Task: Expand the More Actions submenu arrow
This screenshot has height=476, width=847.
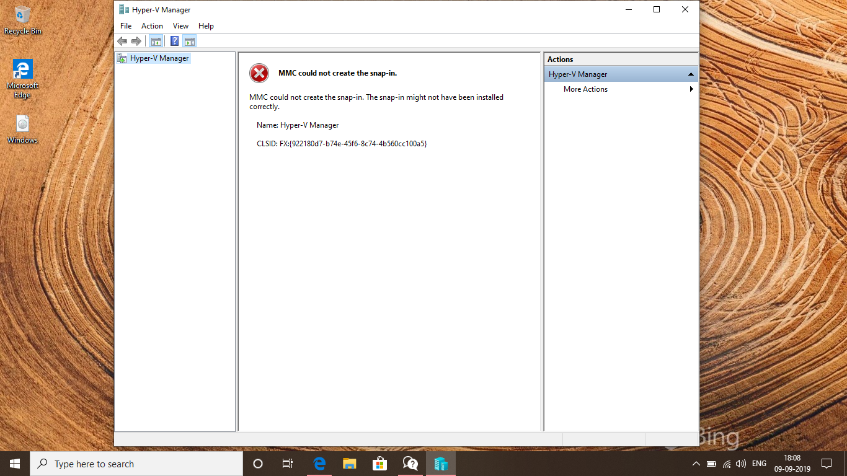Action: 691,89
